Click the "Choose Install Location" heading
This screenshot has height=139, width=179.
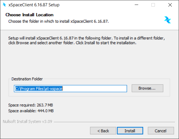click(29, 15)
